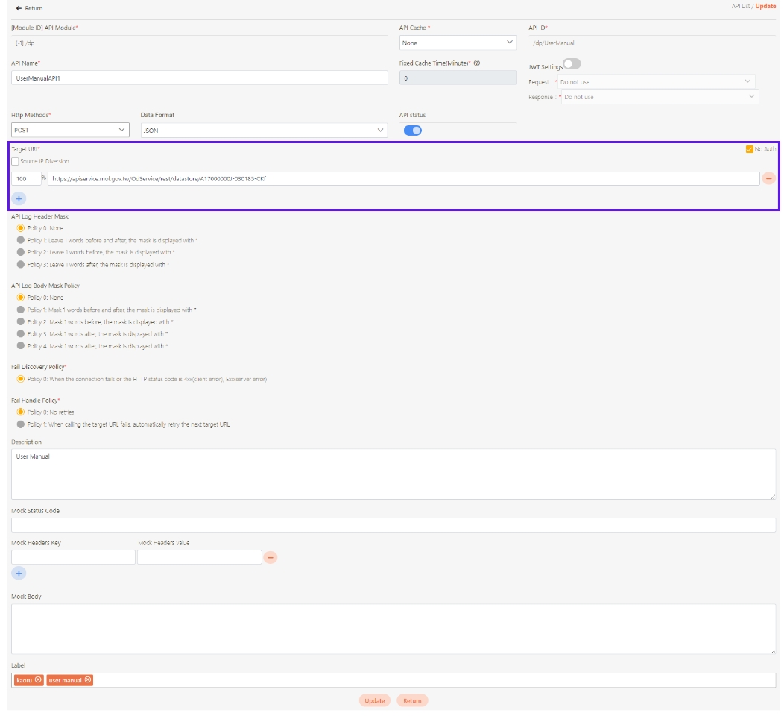Image resolution: width=784 pixels, height=716 pixels.
Task: Add a new target URL with plus icon
Action: pos(19,198)
